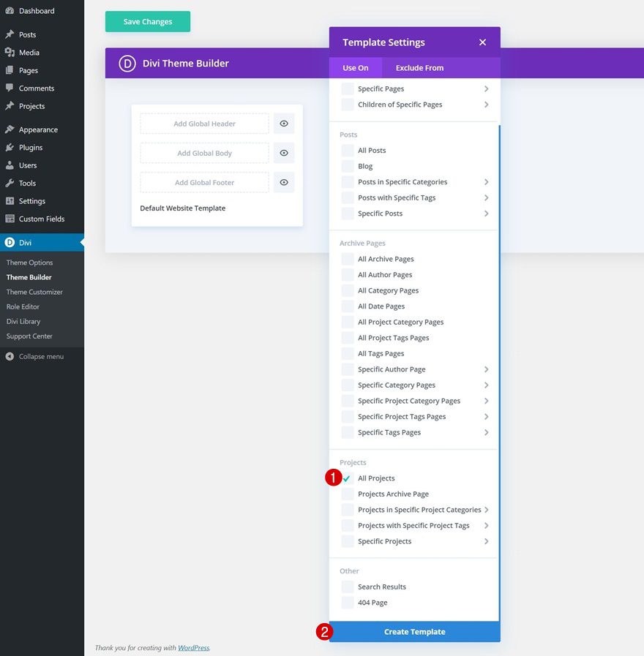Image resolution: width=644 pixels, height=656 pixels.
Task: Click the Create Template button
Action: [414, 631]
